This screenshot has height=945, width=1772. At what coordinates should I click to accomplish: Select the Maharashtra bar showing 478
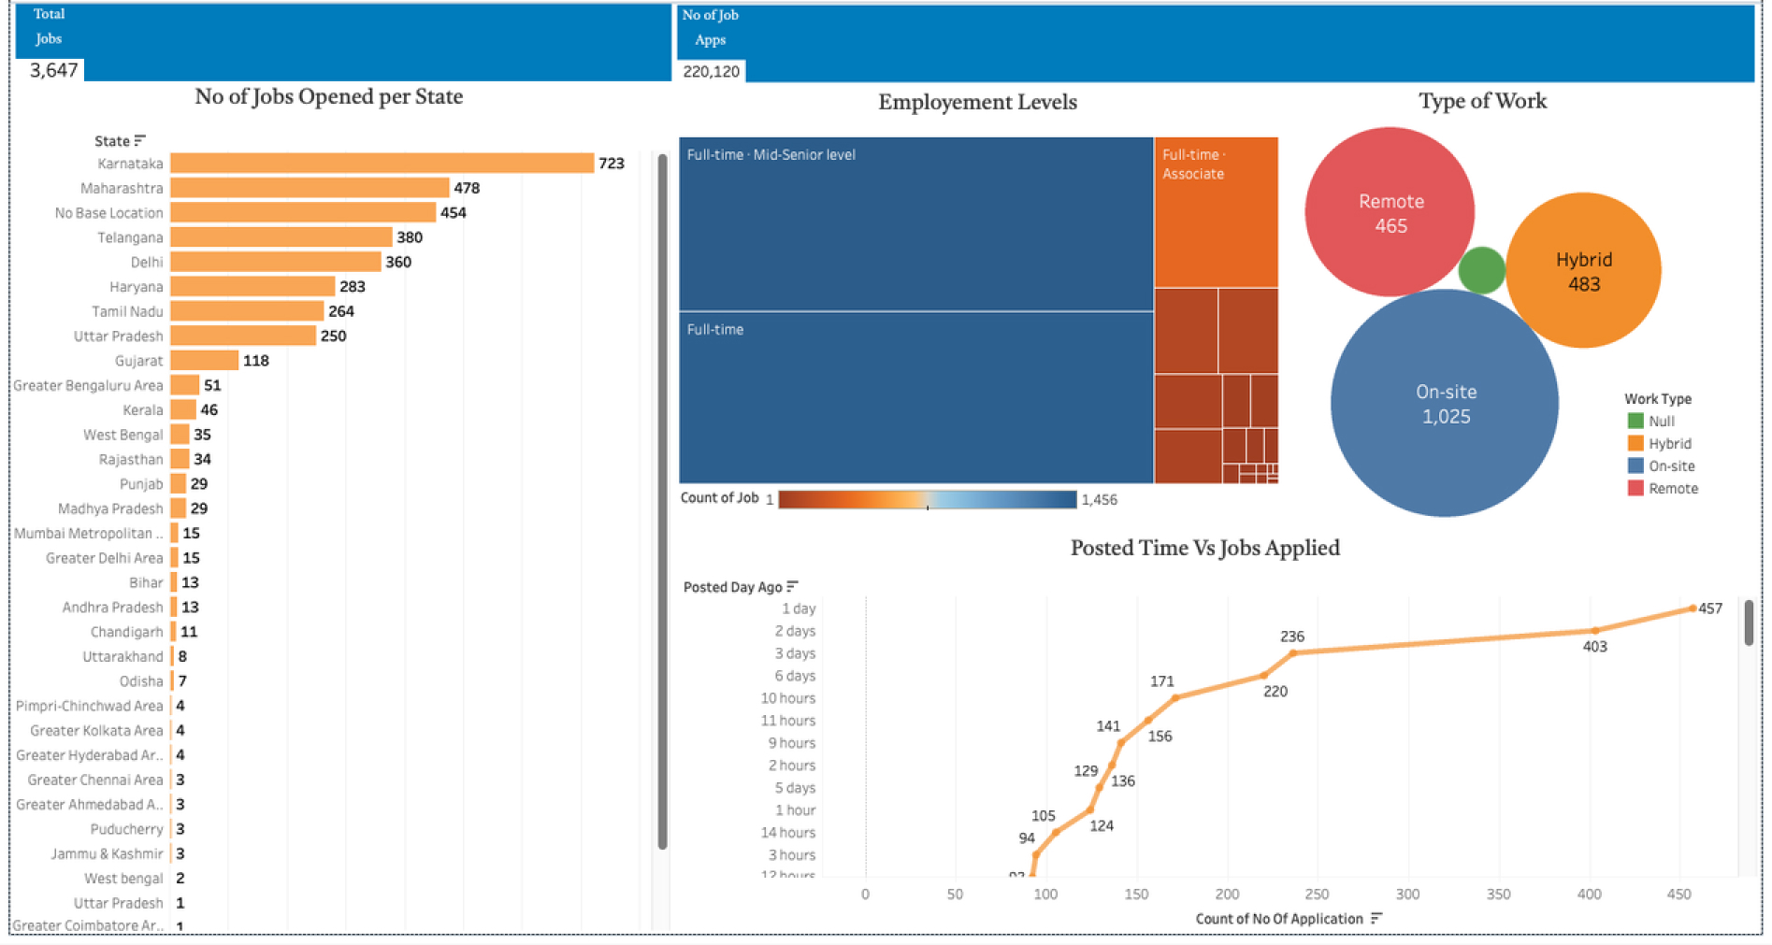click(310, 188)
